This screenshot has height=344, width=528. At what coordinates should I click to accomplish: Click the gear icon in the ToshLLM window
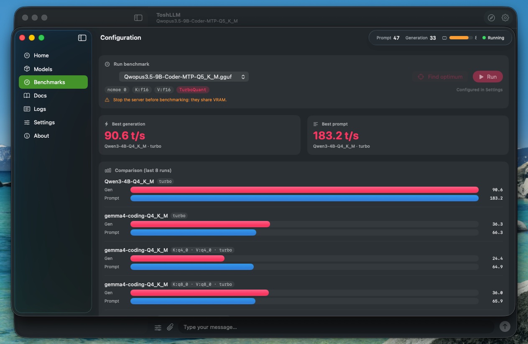point(505,18)
